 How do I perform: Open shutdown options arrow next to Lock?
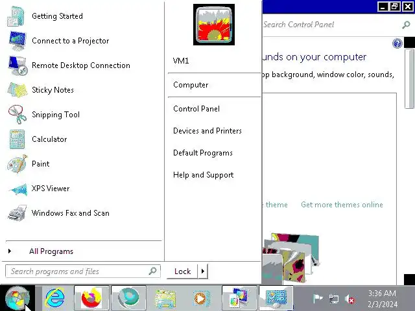point(203,271)
